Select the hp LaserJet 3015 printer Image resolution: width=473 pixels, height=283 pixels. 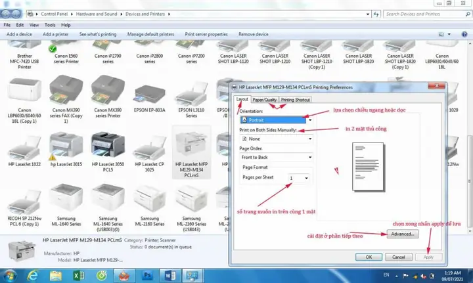pyautogui.click(x=66, y=149)
